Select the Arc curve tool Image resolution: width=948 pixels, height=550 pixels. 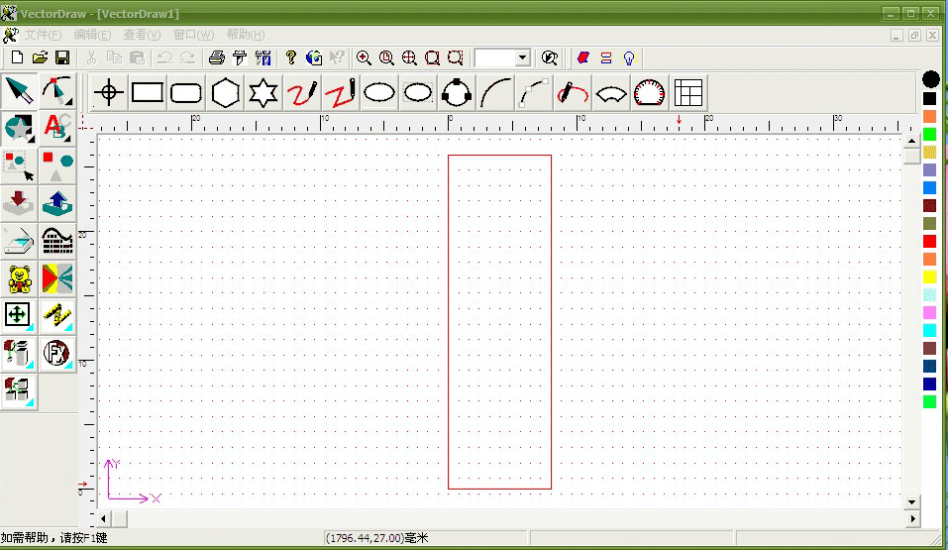495,93
